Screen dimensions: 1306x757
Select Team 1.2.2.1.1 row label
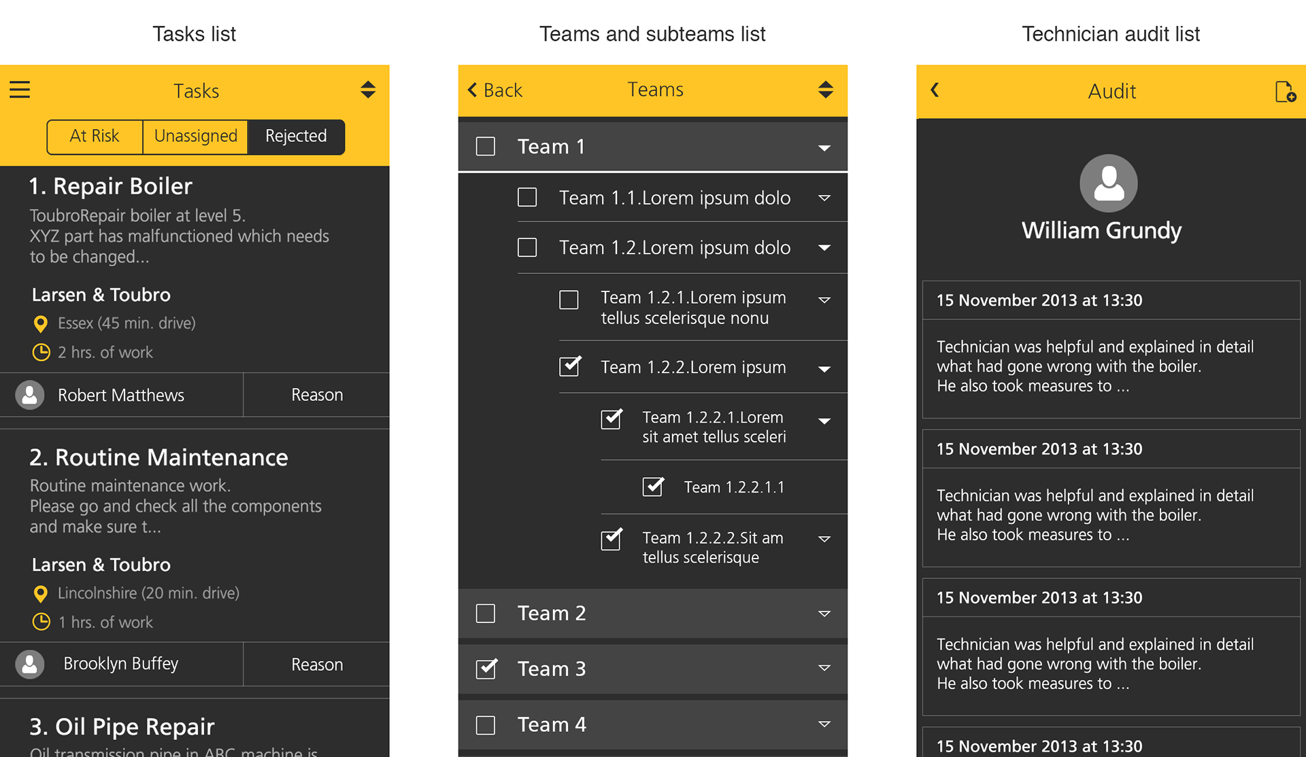point(734,487)
